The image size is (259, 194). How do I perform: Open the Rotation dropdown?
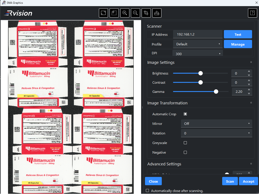click(216, 133)
